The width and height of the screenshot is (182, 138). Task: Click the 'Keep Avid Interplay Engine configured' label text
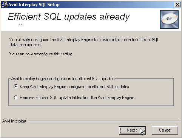click(74, 87)
